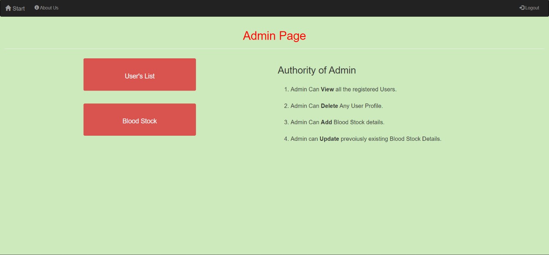Click the Admin Page heading

(274, 36)
